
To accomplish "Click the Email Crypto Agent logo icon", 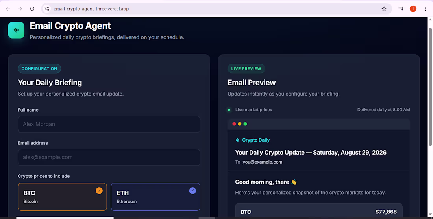I will pyautogui.click(x=16, y=30).
